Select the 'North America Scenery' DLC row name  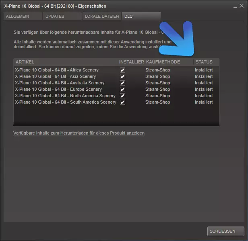click(65, 96)
